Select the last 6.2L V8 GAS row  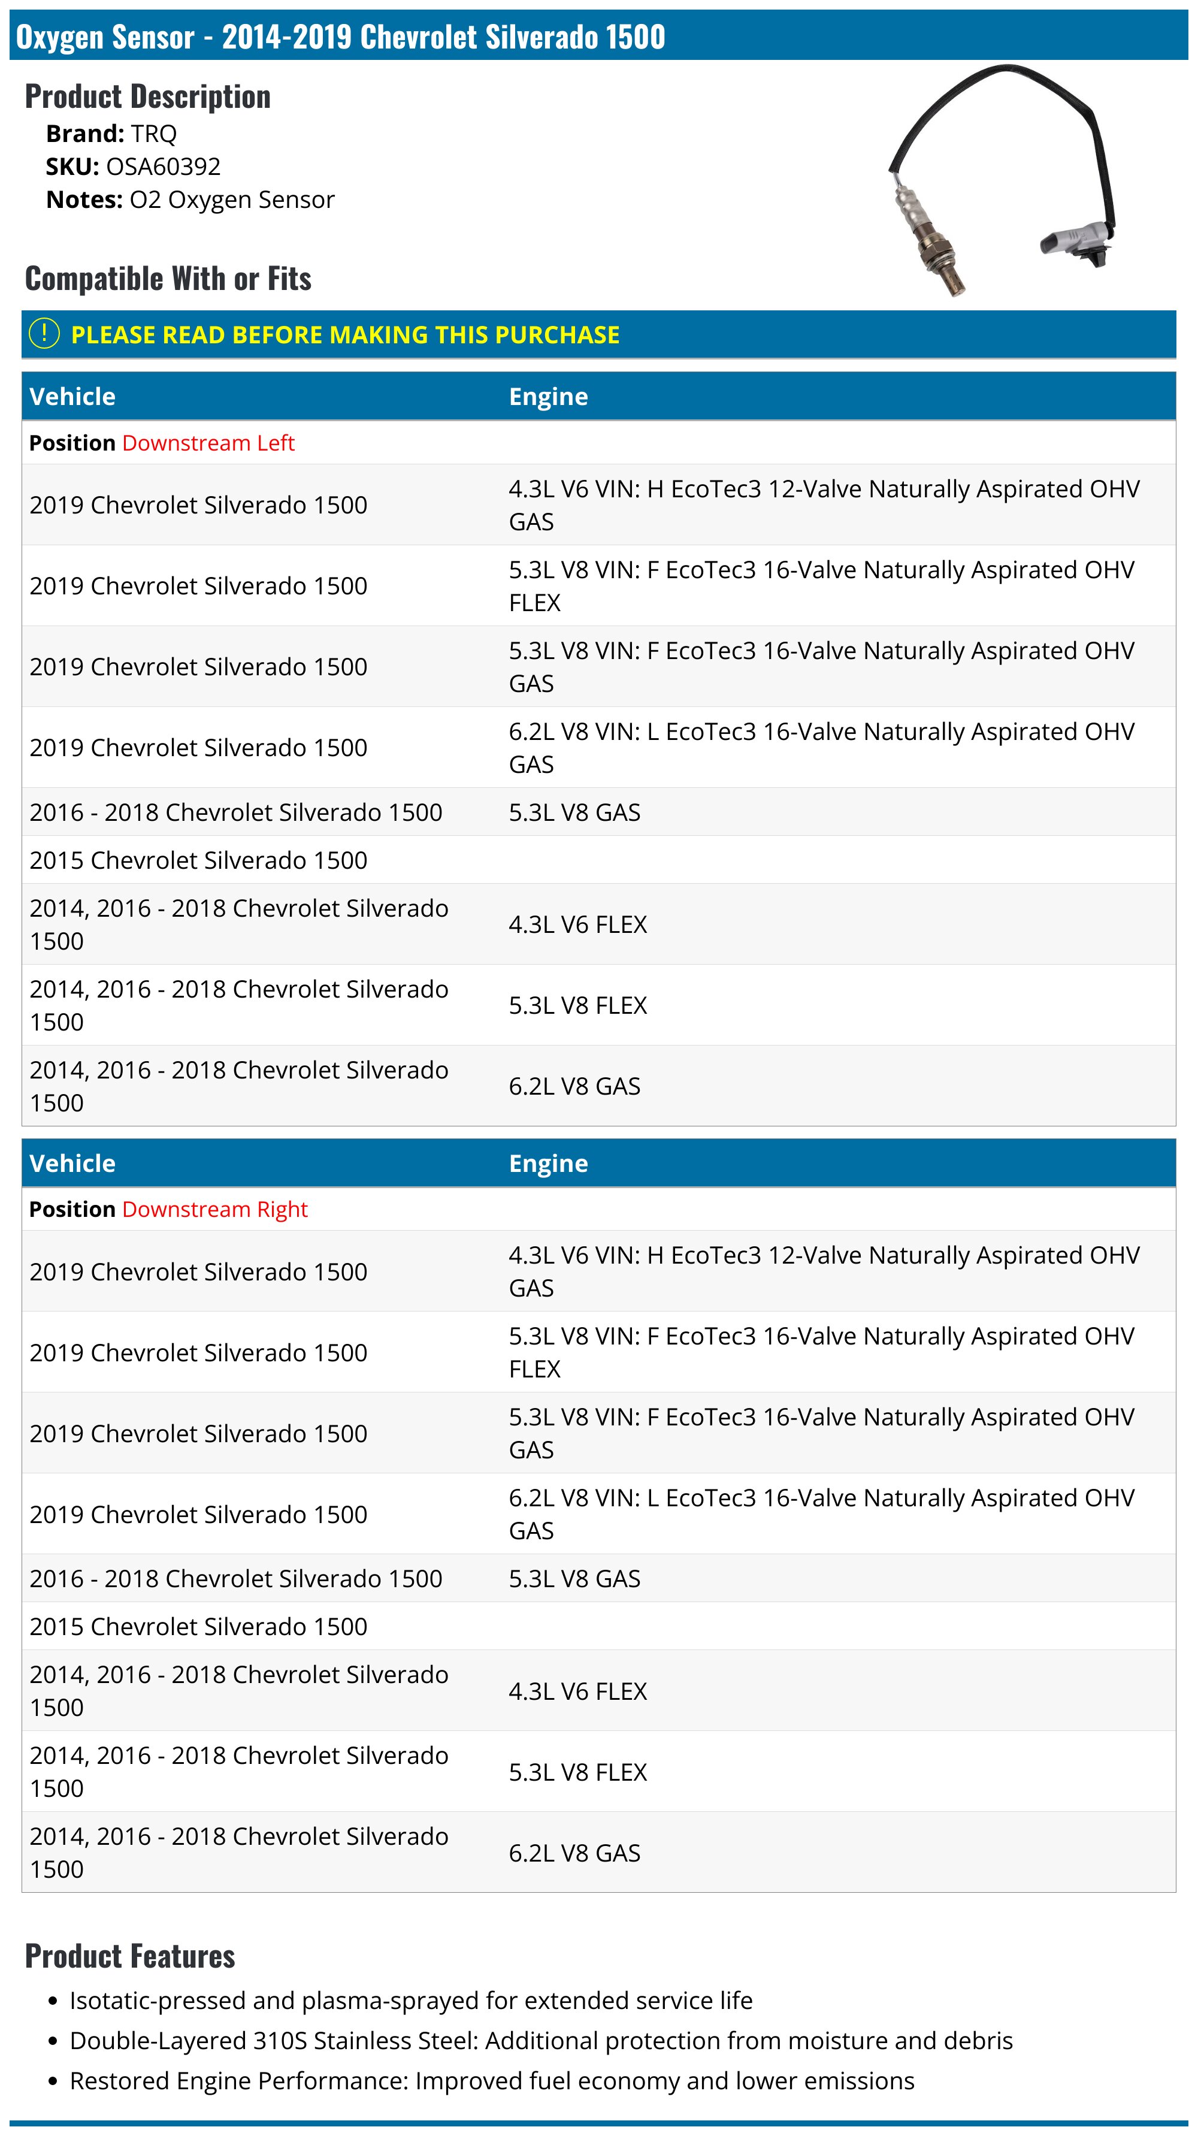tap(598, 1853)
